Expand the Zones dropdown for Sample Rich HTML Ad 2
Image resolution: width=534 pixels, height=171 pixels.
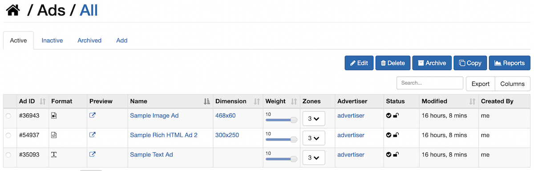[x=314, y=138]
